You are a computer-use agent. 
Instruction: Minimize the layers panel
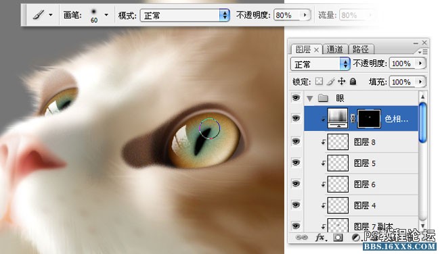[416, 43]
